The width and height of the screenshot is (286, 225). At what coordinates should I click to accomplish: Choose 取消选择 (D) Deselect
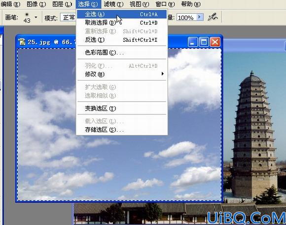point(122,23)
